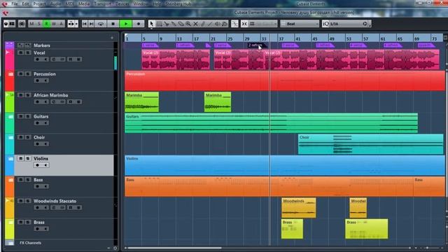This screenshot has width=448, height=252.
Task: Select the Draw pencil tool
Action: 203,24
